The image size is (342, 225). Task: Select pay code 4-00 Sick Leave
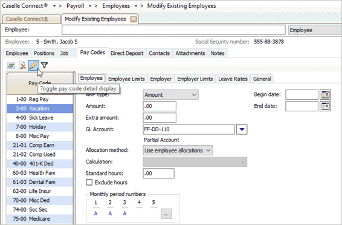pyautogui.click(x=40, y=117)
